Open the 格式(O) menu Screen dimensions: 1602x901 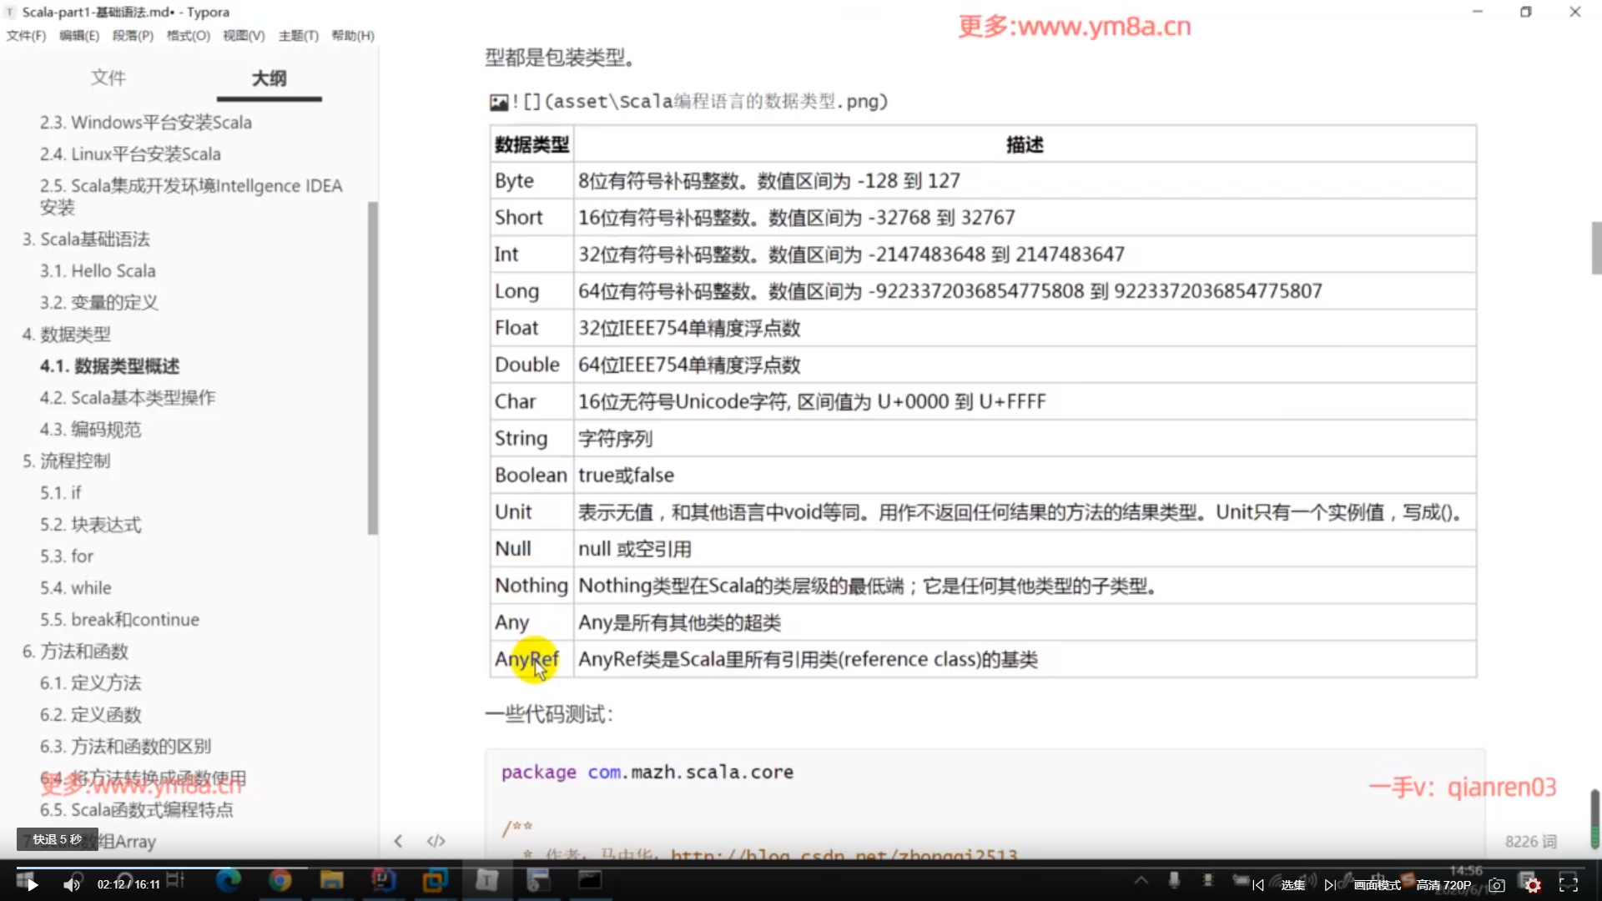point(188,36)
